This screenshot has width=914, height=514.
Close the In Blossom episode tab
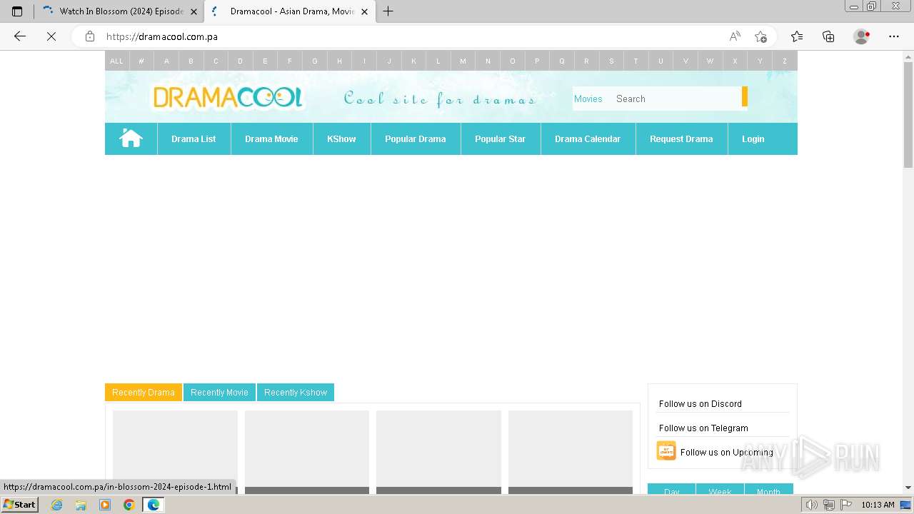coord(194,11)
